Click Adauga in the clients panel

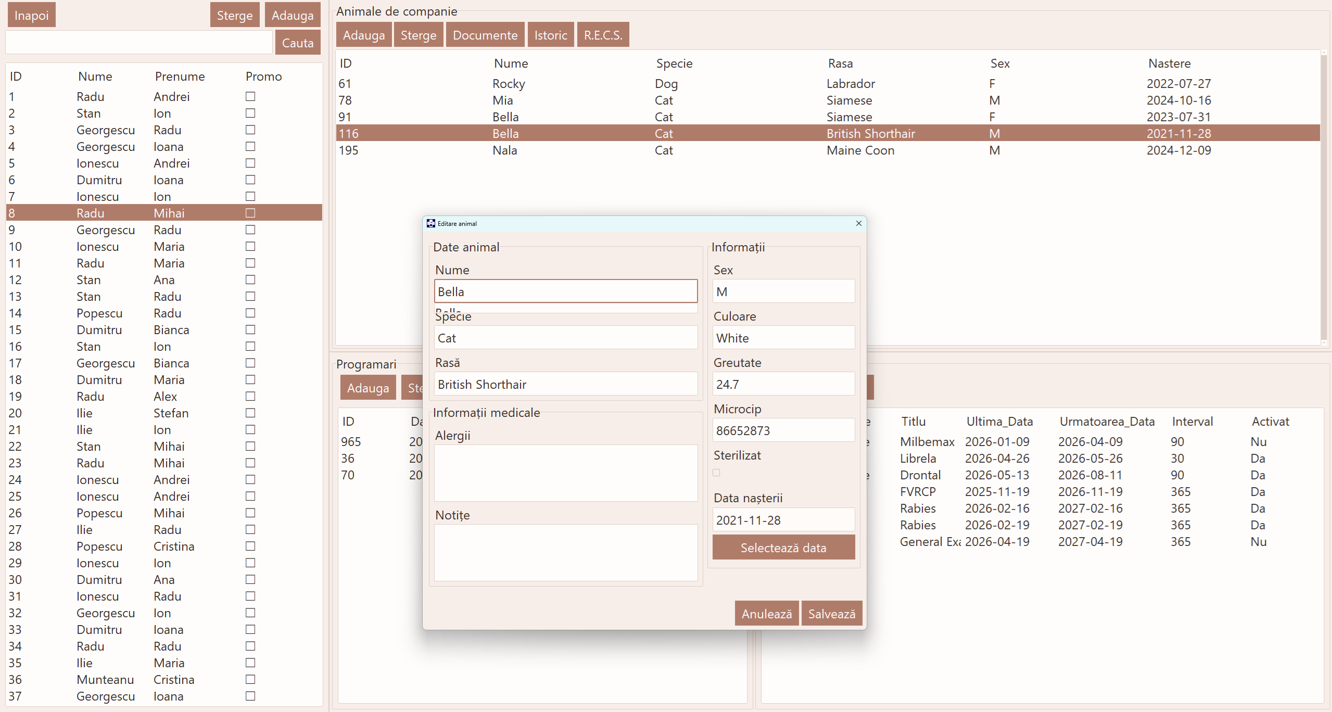[x=293, y=15]
